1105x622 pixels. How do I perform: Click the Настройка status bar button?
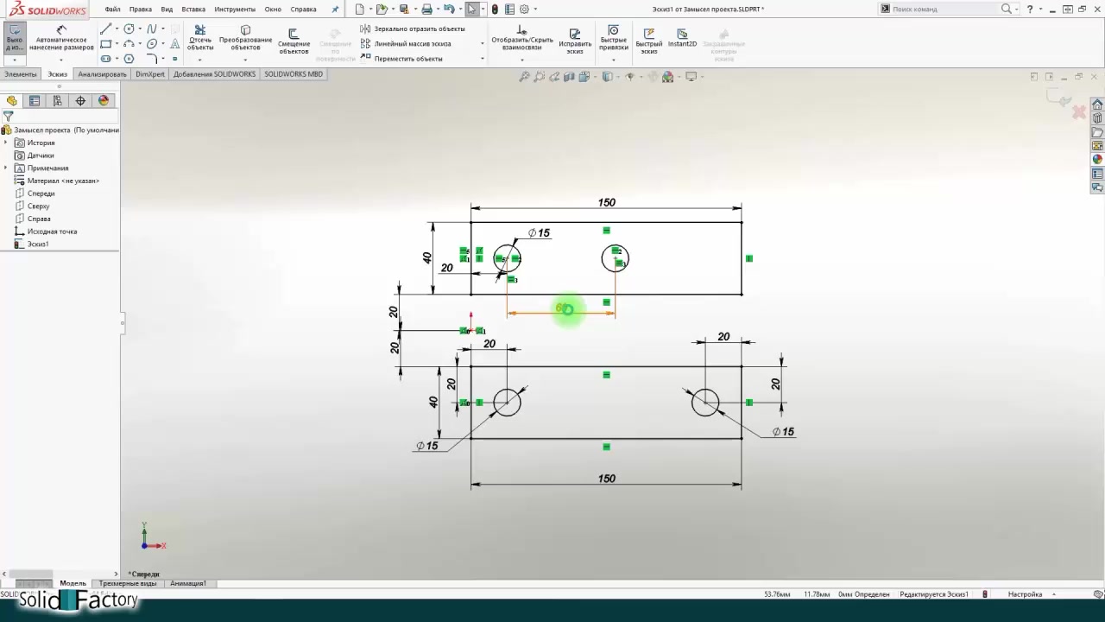1026,594
